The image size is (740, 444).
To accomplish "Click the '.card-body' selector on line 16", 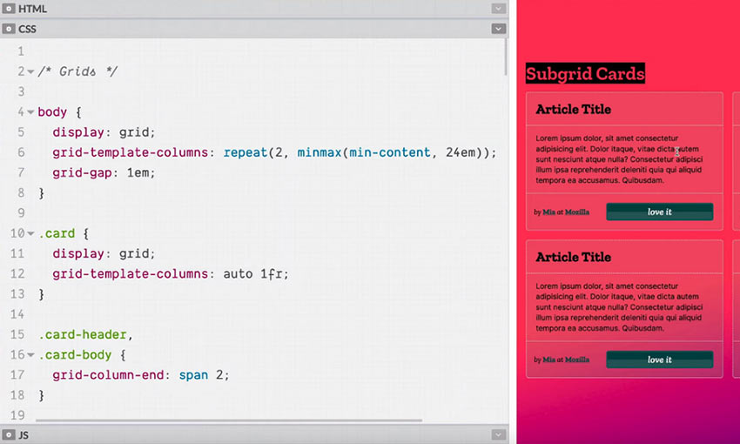I will 75,355.
